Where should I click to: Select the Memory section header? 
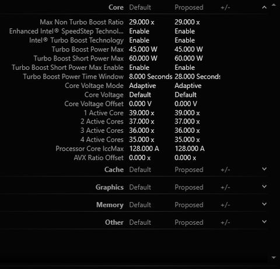pyautogui.click(x=110, y=205)
